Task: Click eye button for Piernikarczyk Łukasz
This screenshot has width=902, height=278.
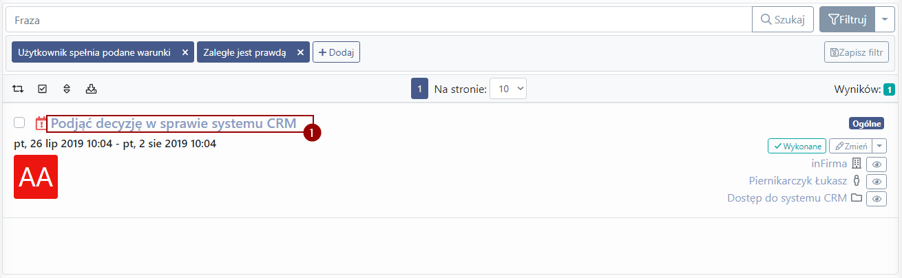Action: [x=876, y=181]
